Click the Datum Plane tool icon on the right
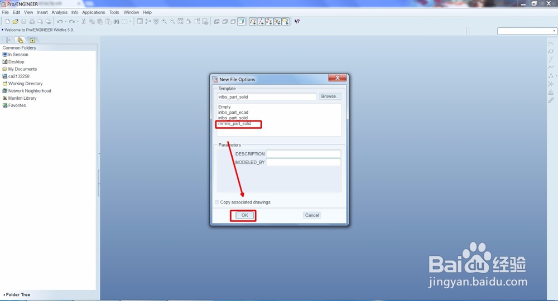The image size is (558, 301). click(x=551, y=51)
